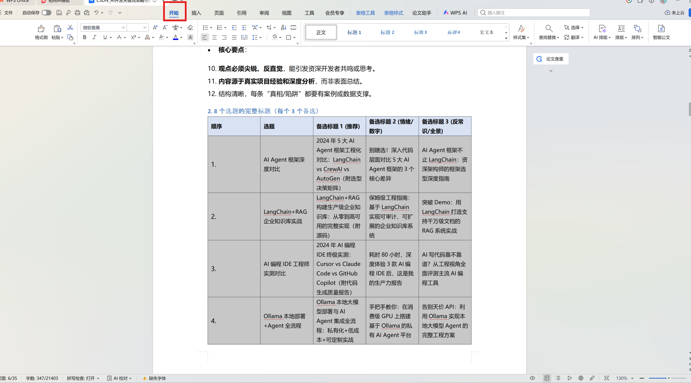Click the Copy icon below scissors
The height and width of the screenshot is (383, 691).
point(70,37)
